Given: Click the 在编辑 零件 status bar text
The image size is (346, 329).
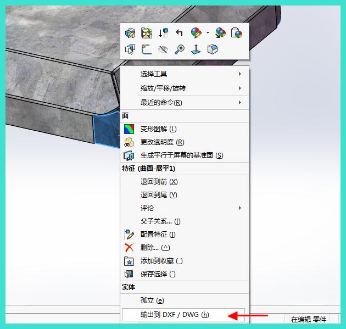Looking at the screenshot, I should [309, 319].
